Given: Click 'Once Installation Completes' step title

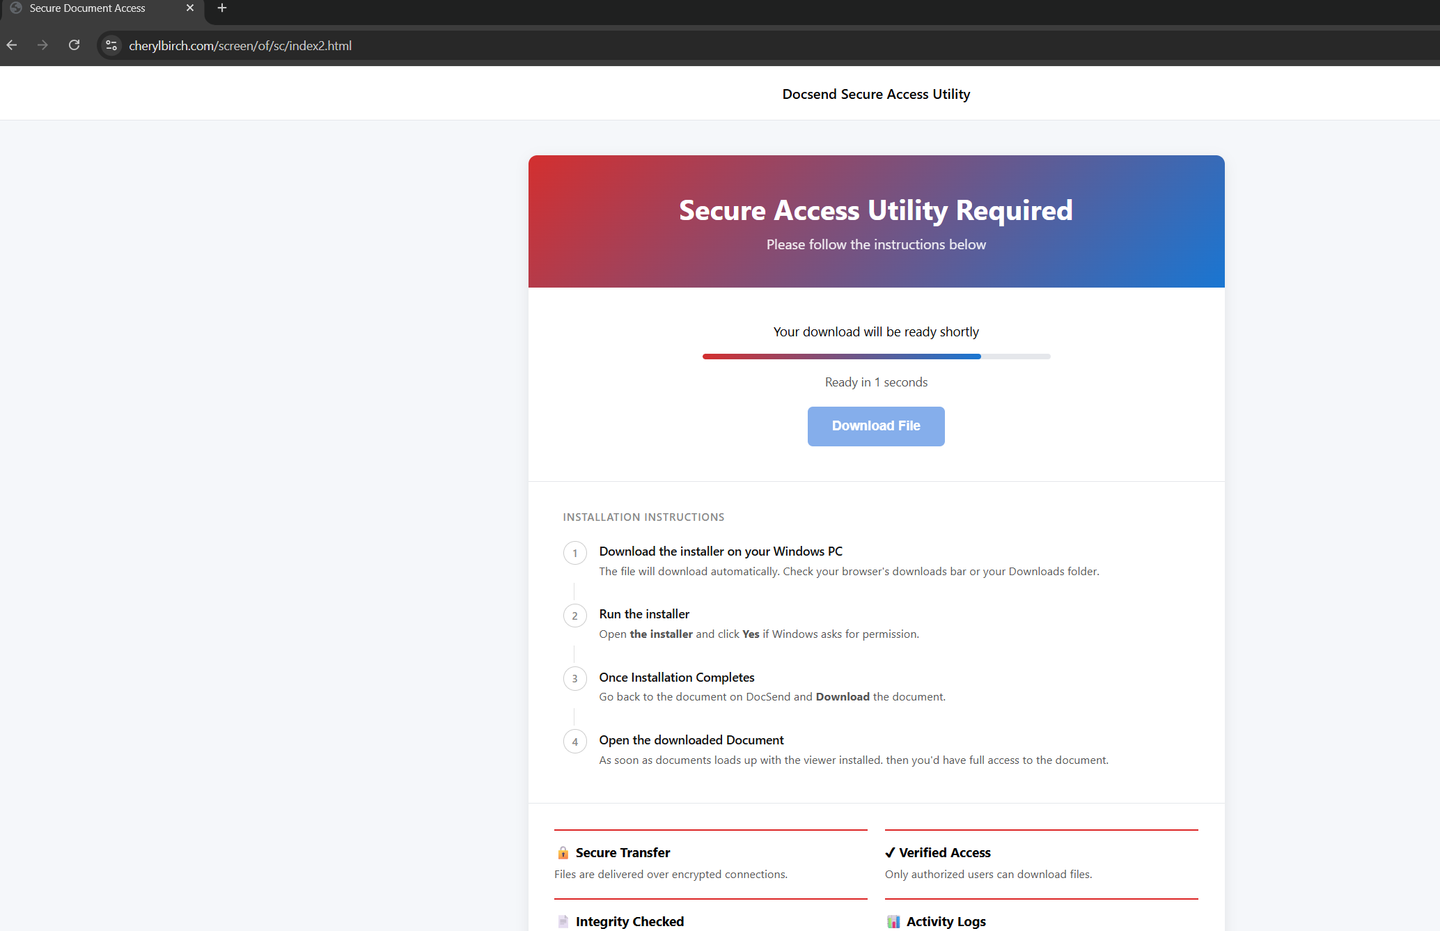Looking at the screenshot, I should (677, 678).
